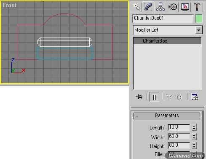
Task: Open the Motion panel tab
Action: 173,7
